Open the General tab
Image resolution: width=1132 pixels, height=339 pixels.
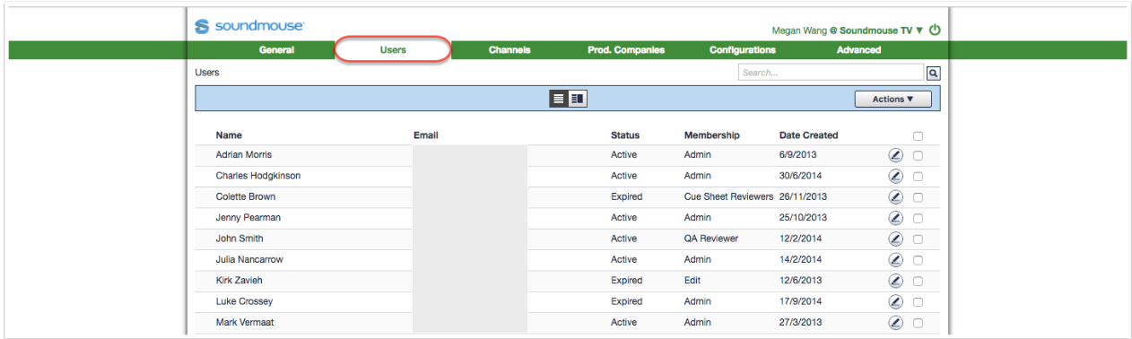pos(276,50)
